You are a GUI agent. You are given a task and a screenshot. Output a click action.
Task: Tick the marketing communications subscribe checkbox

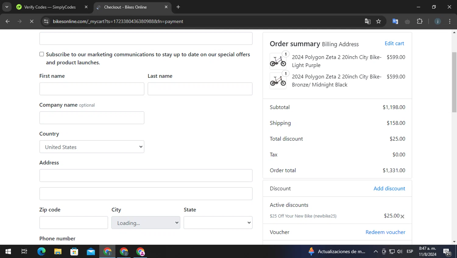coord(42,54)
